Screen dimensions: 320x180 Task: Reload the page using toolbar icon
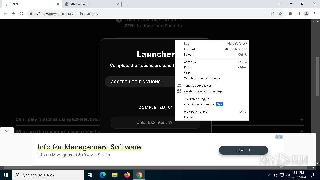(x=21, y=14)
